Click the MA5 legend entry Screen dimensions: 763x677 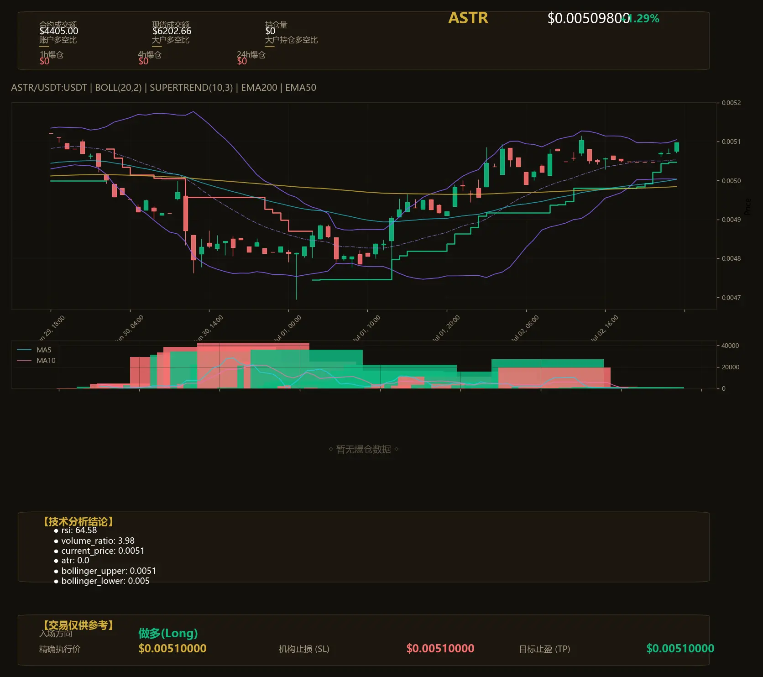(34, 350)
